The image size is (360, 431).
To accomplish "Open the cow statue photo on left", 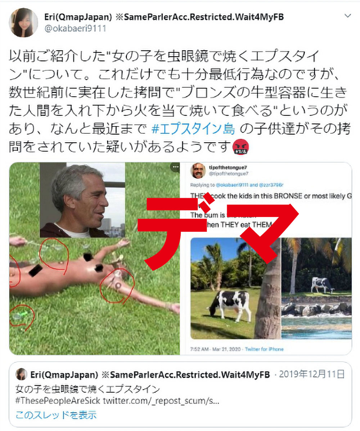I will pos(235,288).
